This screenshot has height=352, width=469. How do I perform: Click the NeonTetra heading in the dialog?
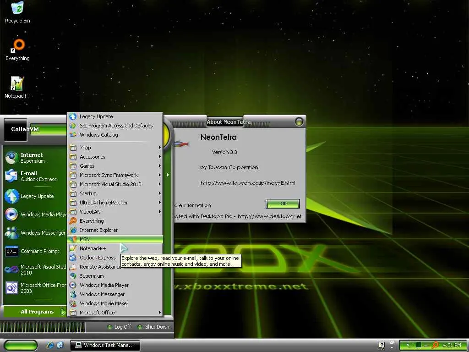(x=218, y=137)
